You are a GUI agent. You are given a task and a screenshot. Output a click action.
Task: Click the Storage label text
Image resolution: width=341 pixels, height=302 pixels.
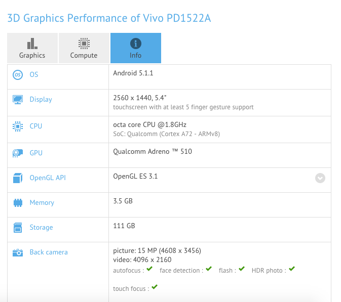click(41, 228)
